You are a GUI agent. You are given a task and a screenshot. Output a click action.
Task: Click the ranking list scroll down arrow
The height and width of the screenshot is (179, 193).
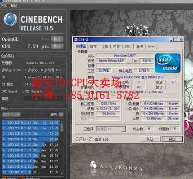pos(61,173)
